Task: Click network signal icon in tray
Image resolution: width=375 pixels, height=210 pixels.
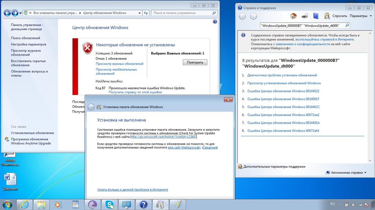Action: click(360, 205)
